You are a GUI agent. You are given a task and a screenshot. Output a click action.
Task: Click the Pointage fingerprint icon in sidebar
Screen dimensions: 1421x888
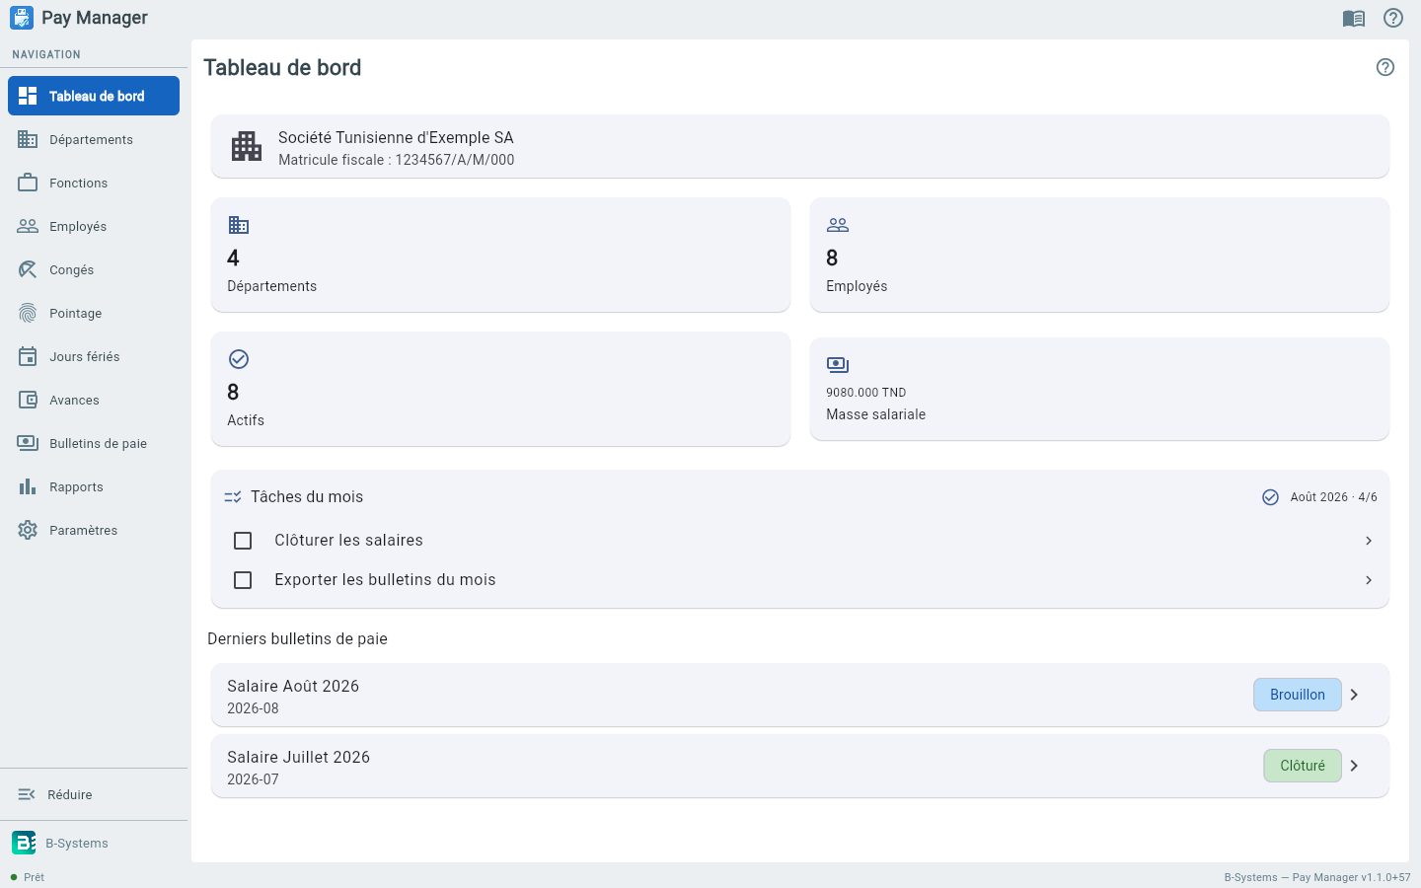(x=28, y=313)
